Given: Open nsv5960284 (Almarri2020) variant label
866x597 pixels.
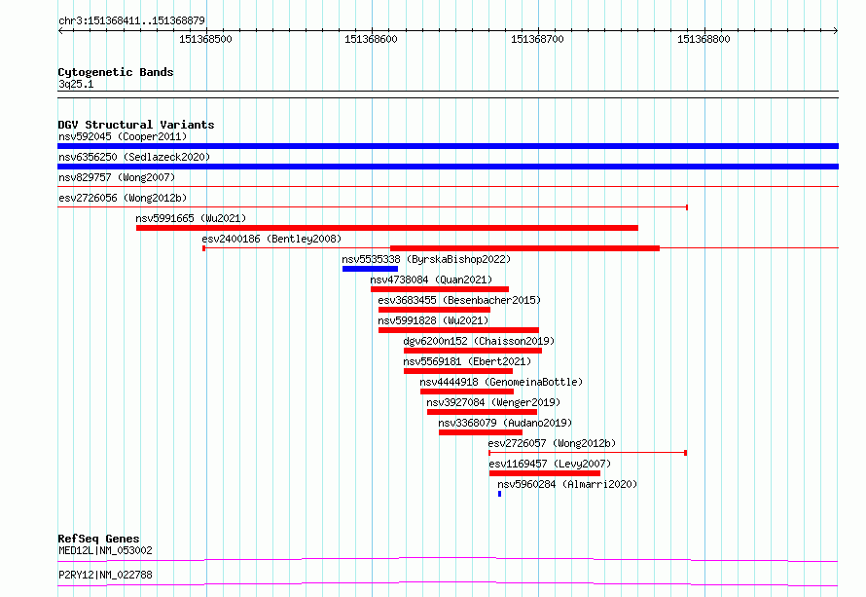Looking at the screenshot, I should (x=567, y=484).
